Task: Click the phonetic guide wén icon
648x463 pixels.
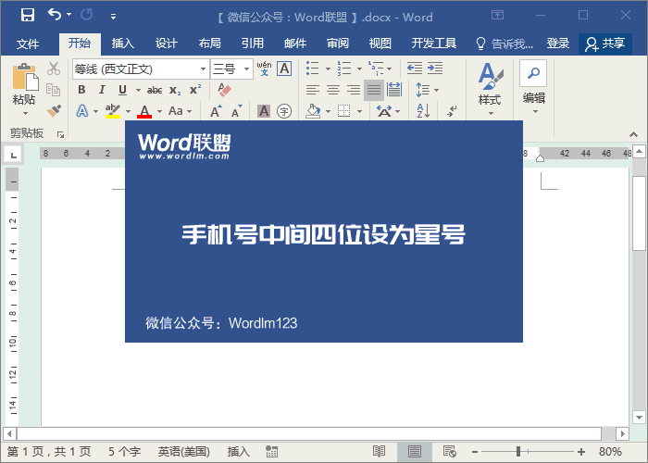Action: click(264, 69)
